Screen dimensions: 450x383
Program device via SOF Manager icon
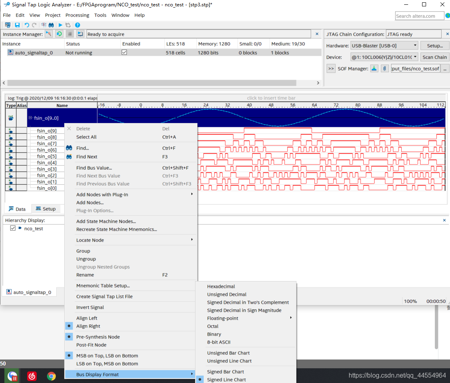374,68
